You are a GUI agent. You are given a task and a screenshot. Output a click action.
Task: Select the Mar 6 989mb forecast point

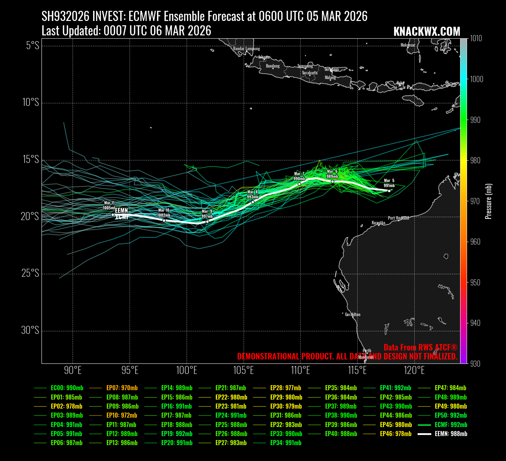tap(332, 181)
